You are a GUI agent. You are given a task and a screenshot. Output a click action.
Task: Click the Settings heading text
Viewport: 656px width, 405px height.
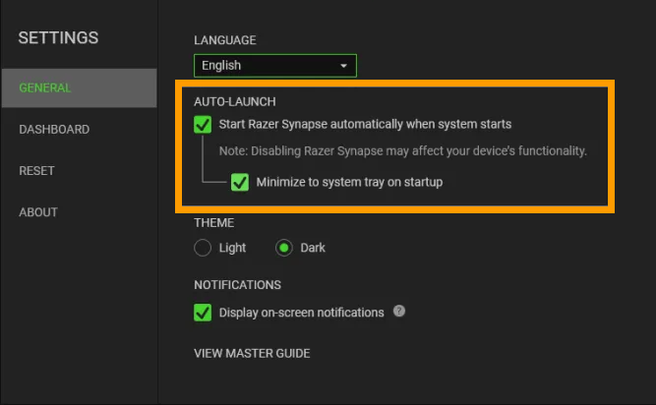click(58, 37)
